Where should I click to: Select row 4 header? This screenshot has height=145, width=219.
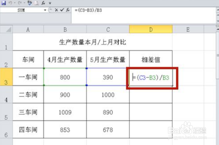6,94
